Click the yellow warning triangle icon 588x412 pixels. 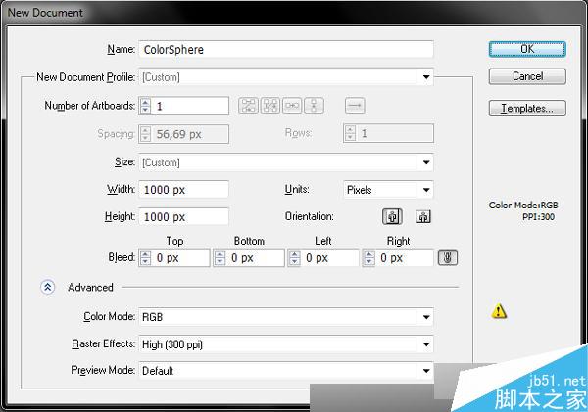(x=499, y=311)
